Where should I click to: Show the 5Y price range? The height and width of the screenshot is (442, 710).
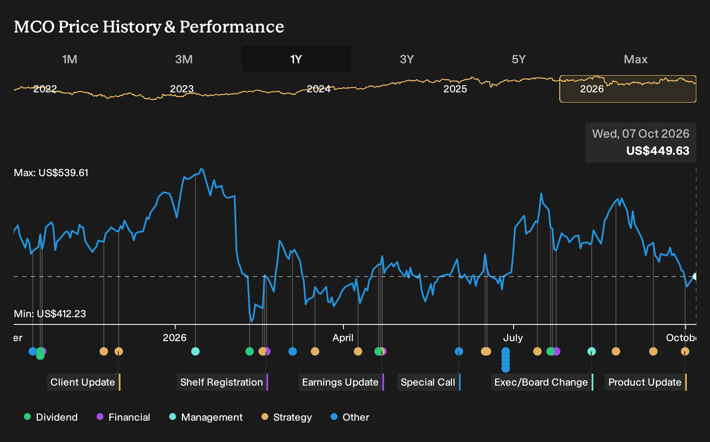(x=519, y=59)
